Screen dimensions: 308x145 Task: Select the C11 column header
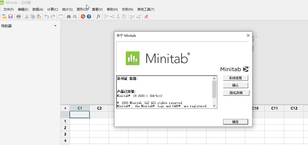click(274, 108)
